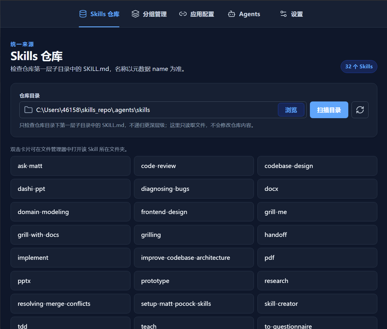Select the diagnosing-bugs skill card
Image resolution: width=387 pixels, height=329 pixels.
click(x=194, y=189)
